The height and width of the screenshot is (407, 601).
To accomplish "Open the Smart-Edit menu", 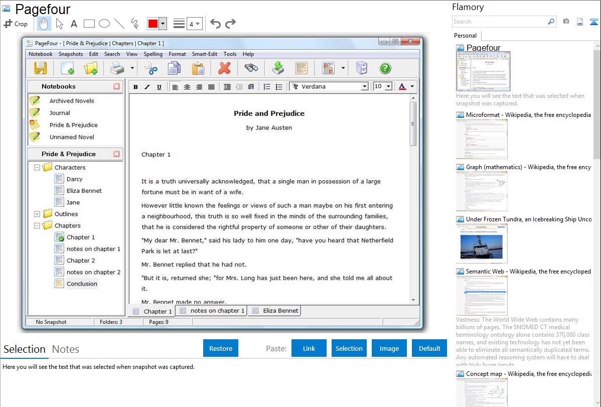I will coord(205,54).
